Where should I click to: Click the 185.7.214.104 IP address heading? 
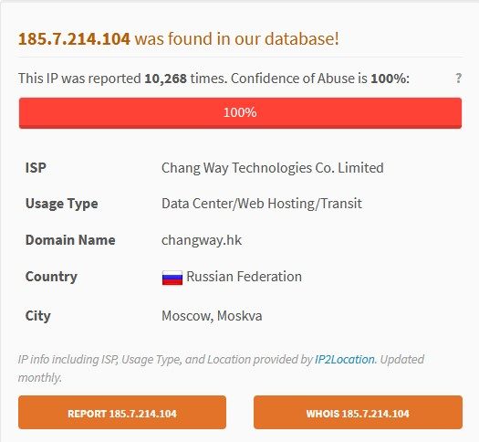point(74,39)
